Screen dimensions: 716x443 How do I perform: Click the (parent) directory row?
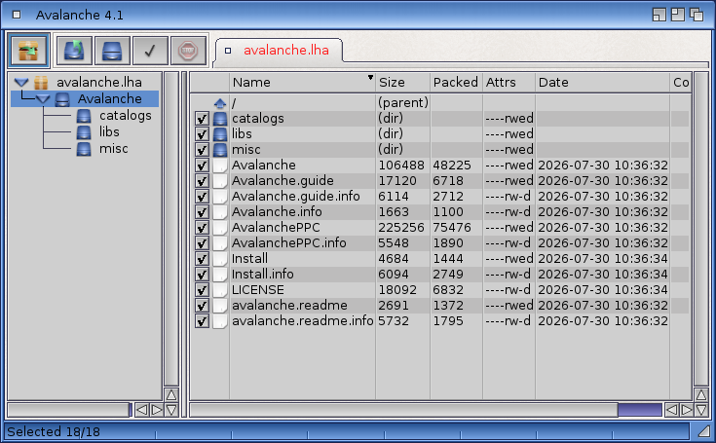(x=439, y=103)
